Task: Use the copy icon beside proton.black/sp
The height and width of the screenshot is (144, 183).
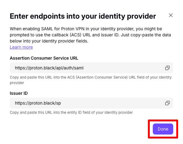Action: (x=167, y=103)
